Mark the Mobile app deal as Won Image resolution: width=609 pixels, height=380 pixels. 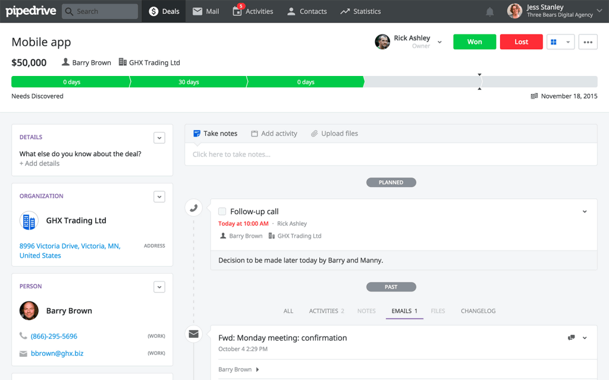[474, 42]
